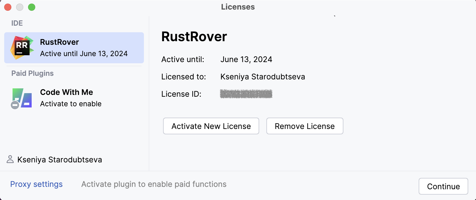Click the 'June 13, 2024' active until value
476x200 pixels.
[246, 59]
